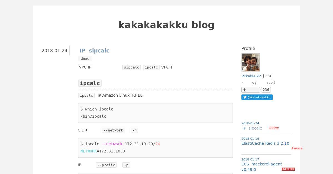
Task: Open the profile photo thumbnail
Action: 251,62
